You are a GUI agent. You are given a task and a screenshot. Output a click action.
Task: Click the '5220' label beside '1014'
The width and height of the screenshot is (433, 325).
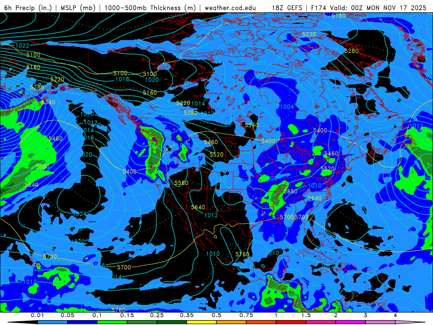[x=183, y=103]
